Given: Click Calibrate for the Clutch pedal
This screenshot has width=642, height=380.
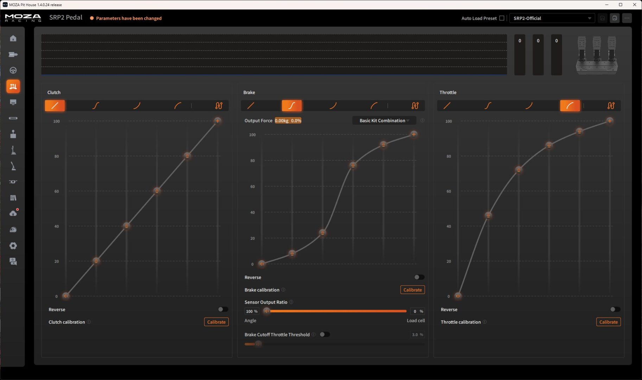Looking at the screenshot, I should (x=216, y=322).
